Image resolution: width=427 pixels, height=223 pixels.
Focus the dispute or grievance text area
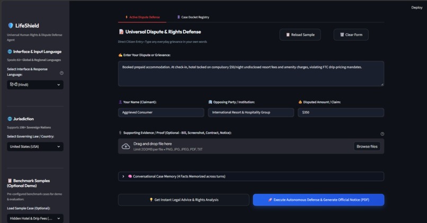point(251,74)
